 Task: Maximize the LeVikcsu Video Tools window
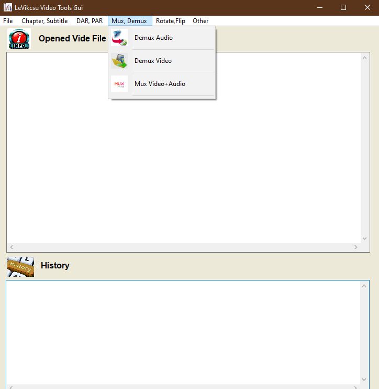(x=343, y=7)
